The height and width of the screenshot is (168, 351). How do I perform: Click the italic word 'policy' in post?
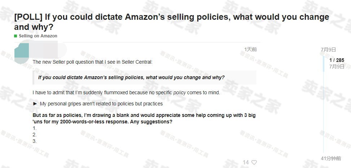(x=180, y=92)
